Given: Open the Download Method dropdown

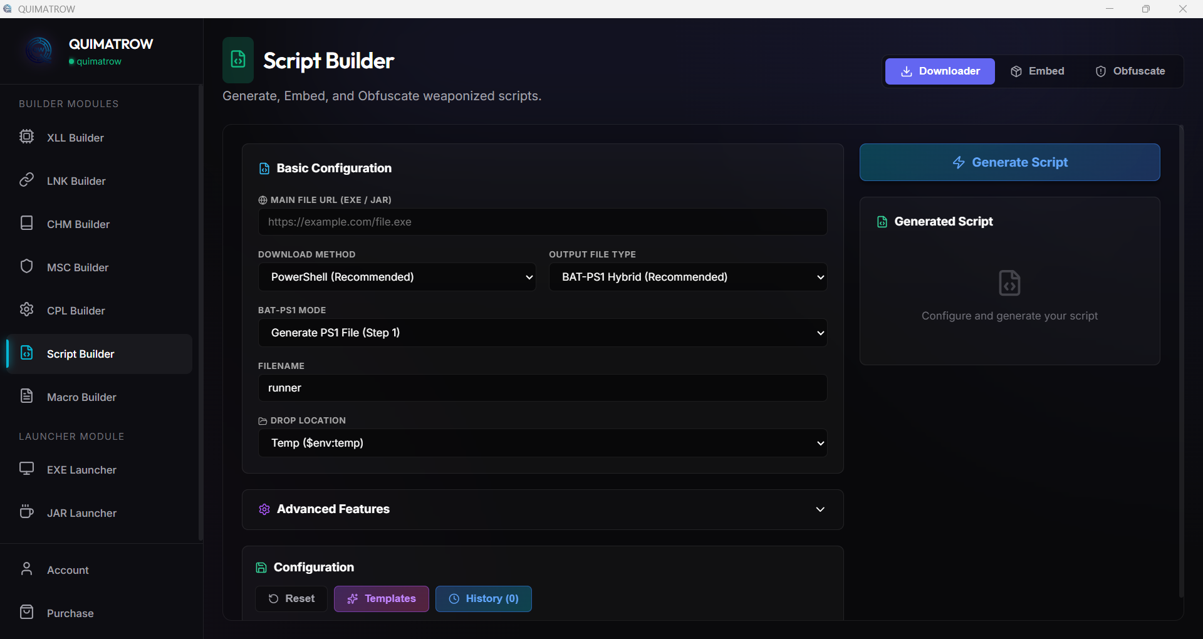Looking at the screenshot, I should (397, 277).
